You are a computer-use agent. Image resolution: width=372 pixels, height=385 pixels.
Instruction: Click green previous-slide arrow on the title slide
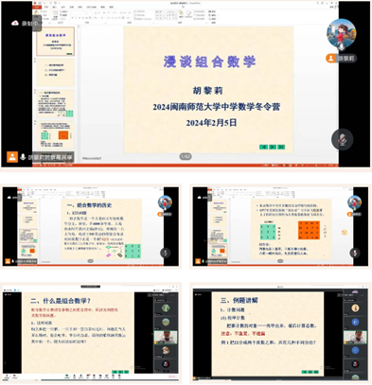(263, 147)
